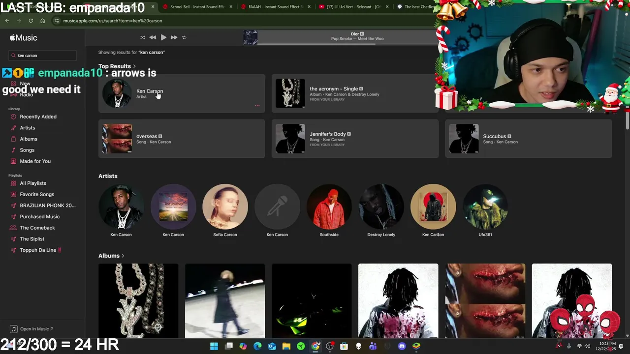Click the overseas song cover art
The image size is (630, 354).
(x=117, y=139)
